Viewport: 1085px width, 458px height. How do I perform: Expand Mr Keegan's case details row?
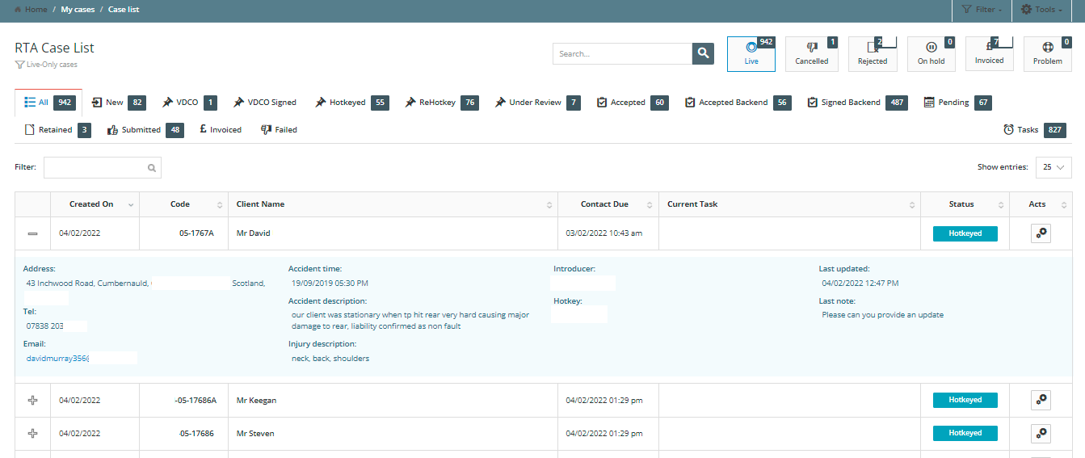(32, 400)
